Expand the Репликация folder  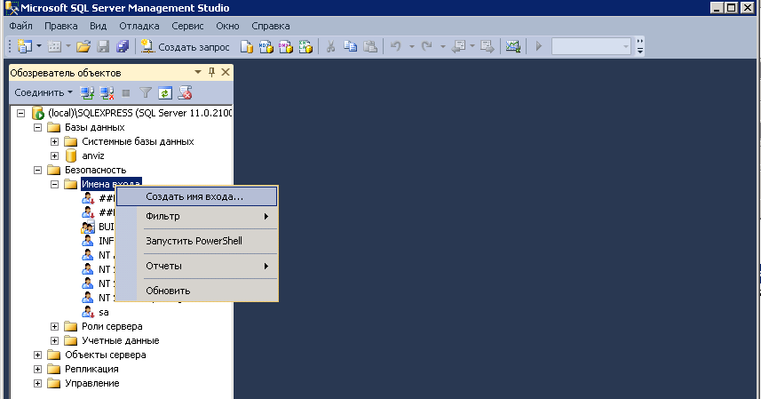point(38,370)
